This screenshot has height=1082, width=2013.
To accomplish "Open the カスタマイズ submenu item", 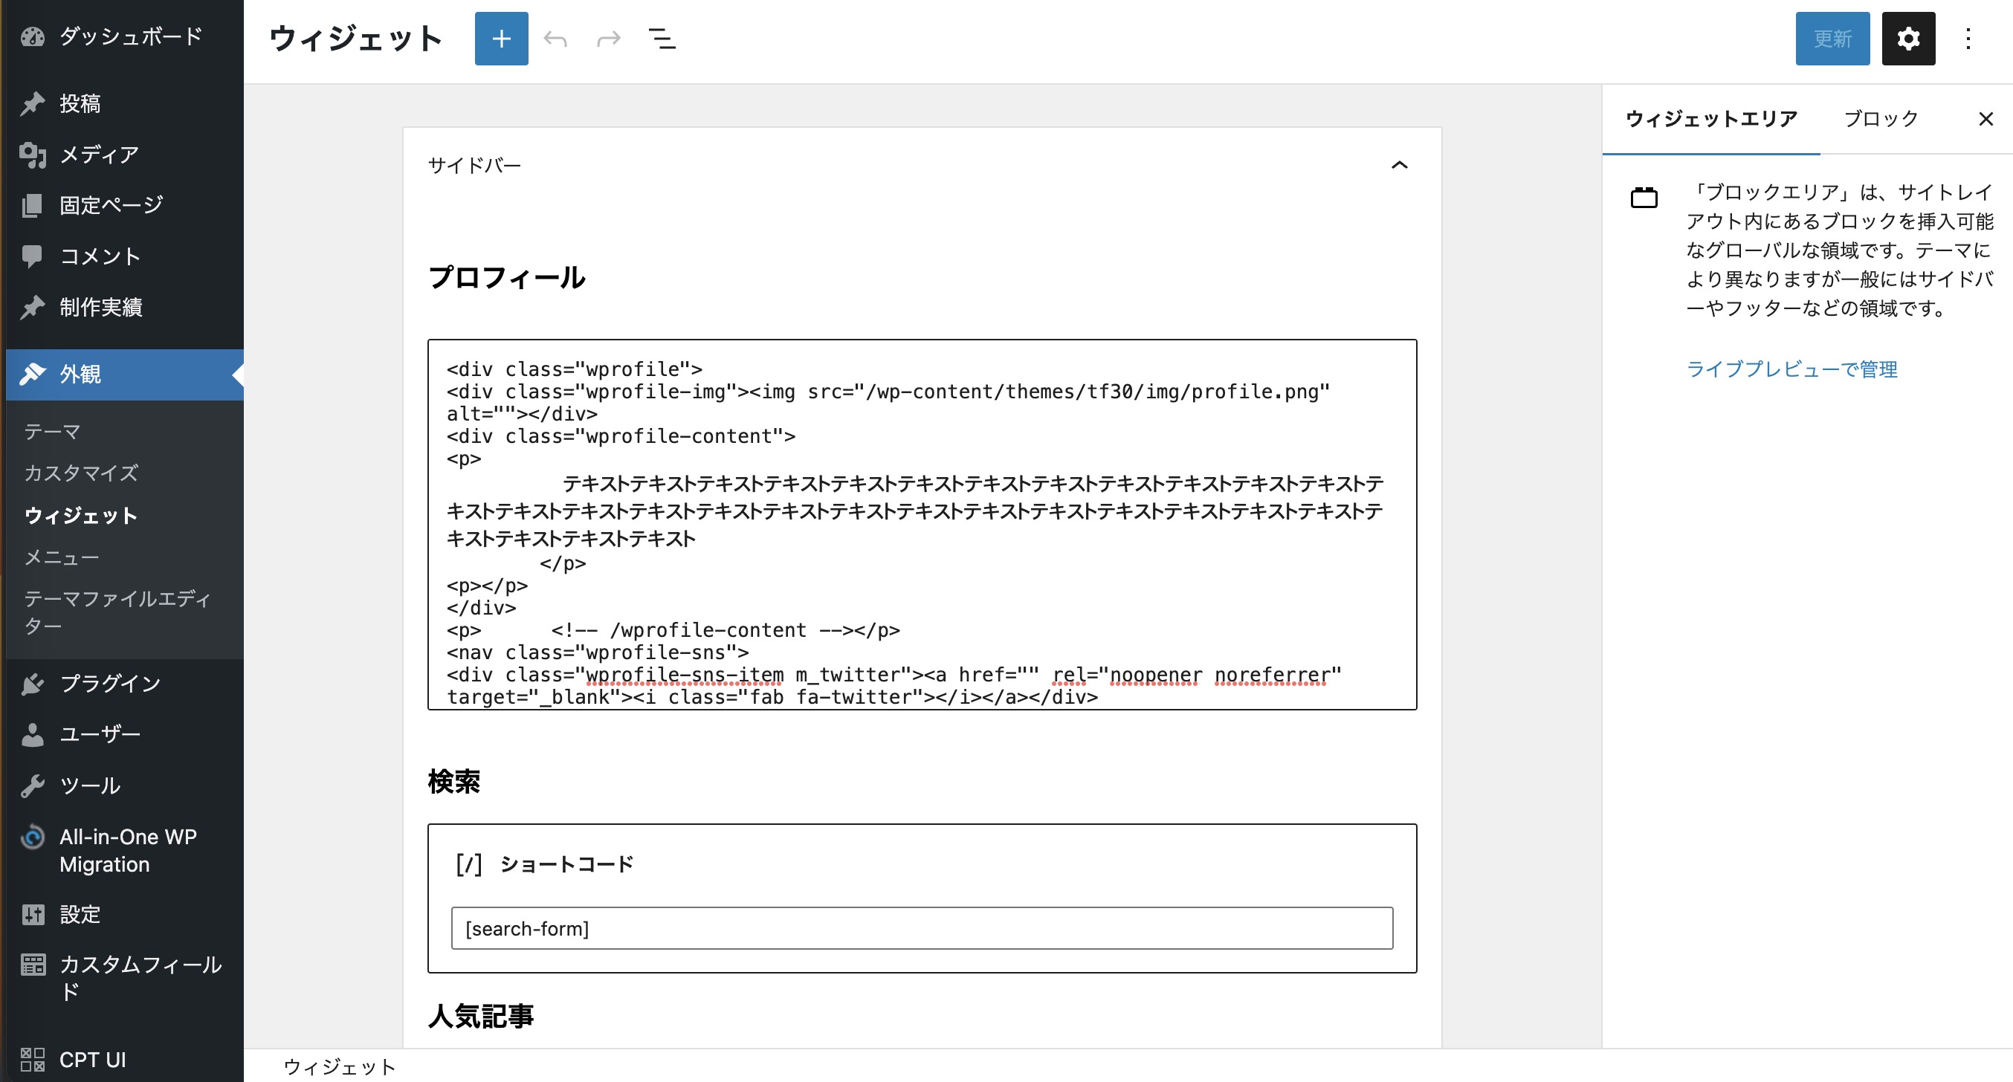I will (x=81, y=473).
